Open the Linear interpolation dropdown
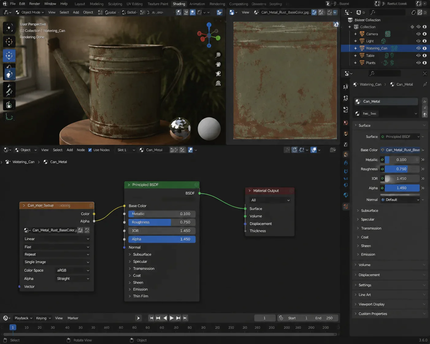This screenshot has width=430, height=344. [x=57, y=239]
